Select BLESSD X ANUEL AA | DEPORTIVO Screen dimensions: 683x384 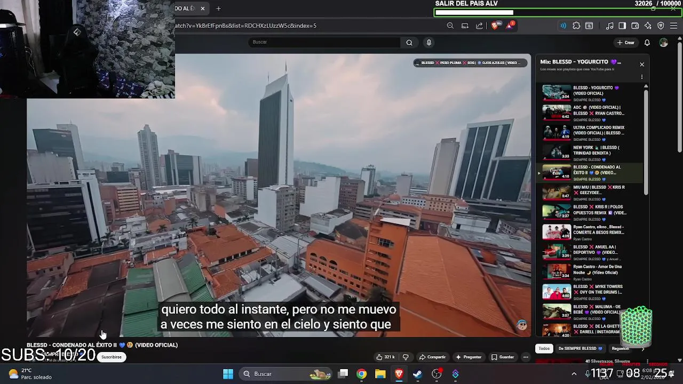pos(590,252)
